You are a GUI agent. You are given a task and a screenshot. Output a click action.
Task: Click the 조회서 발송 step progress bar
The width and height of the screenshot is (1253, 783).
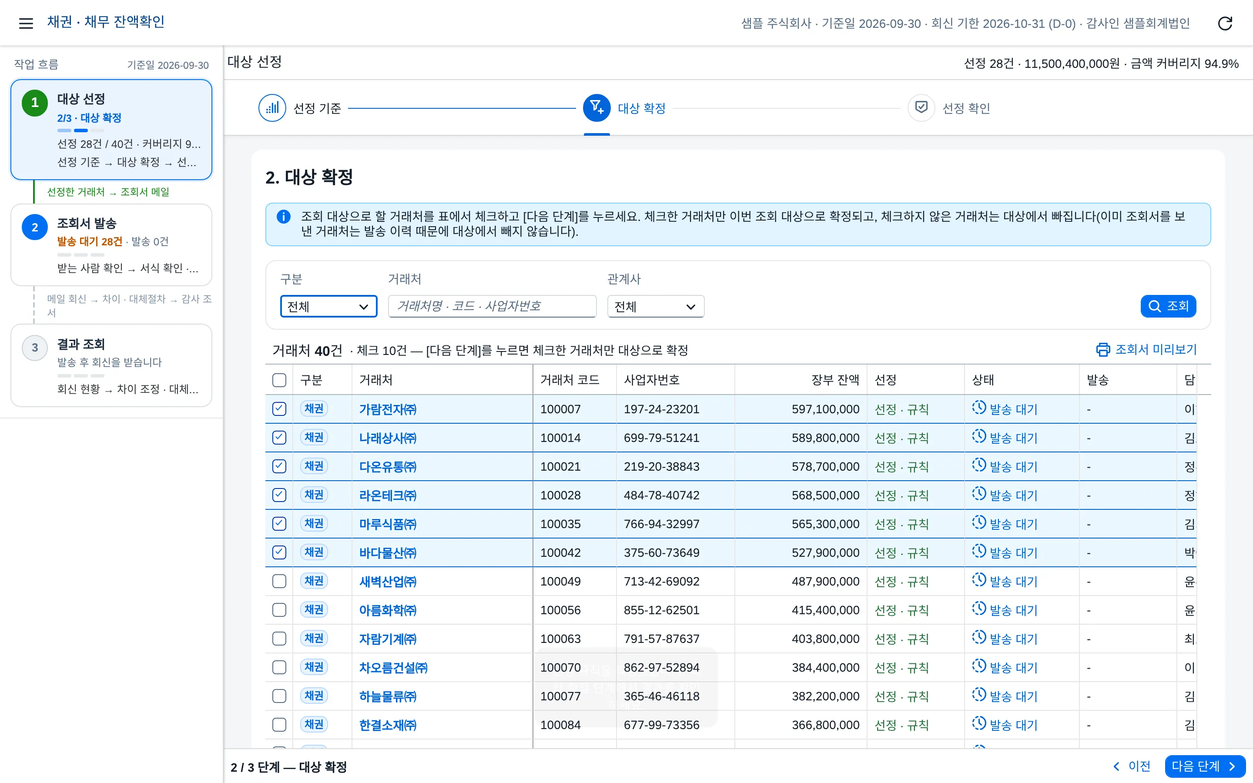(81, 255)
